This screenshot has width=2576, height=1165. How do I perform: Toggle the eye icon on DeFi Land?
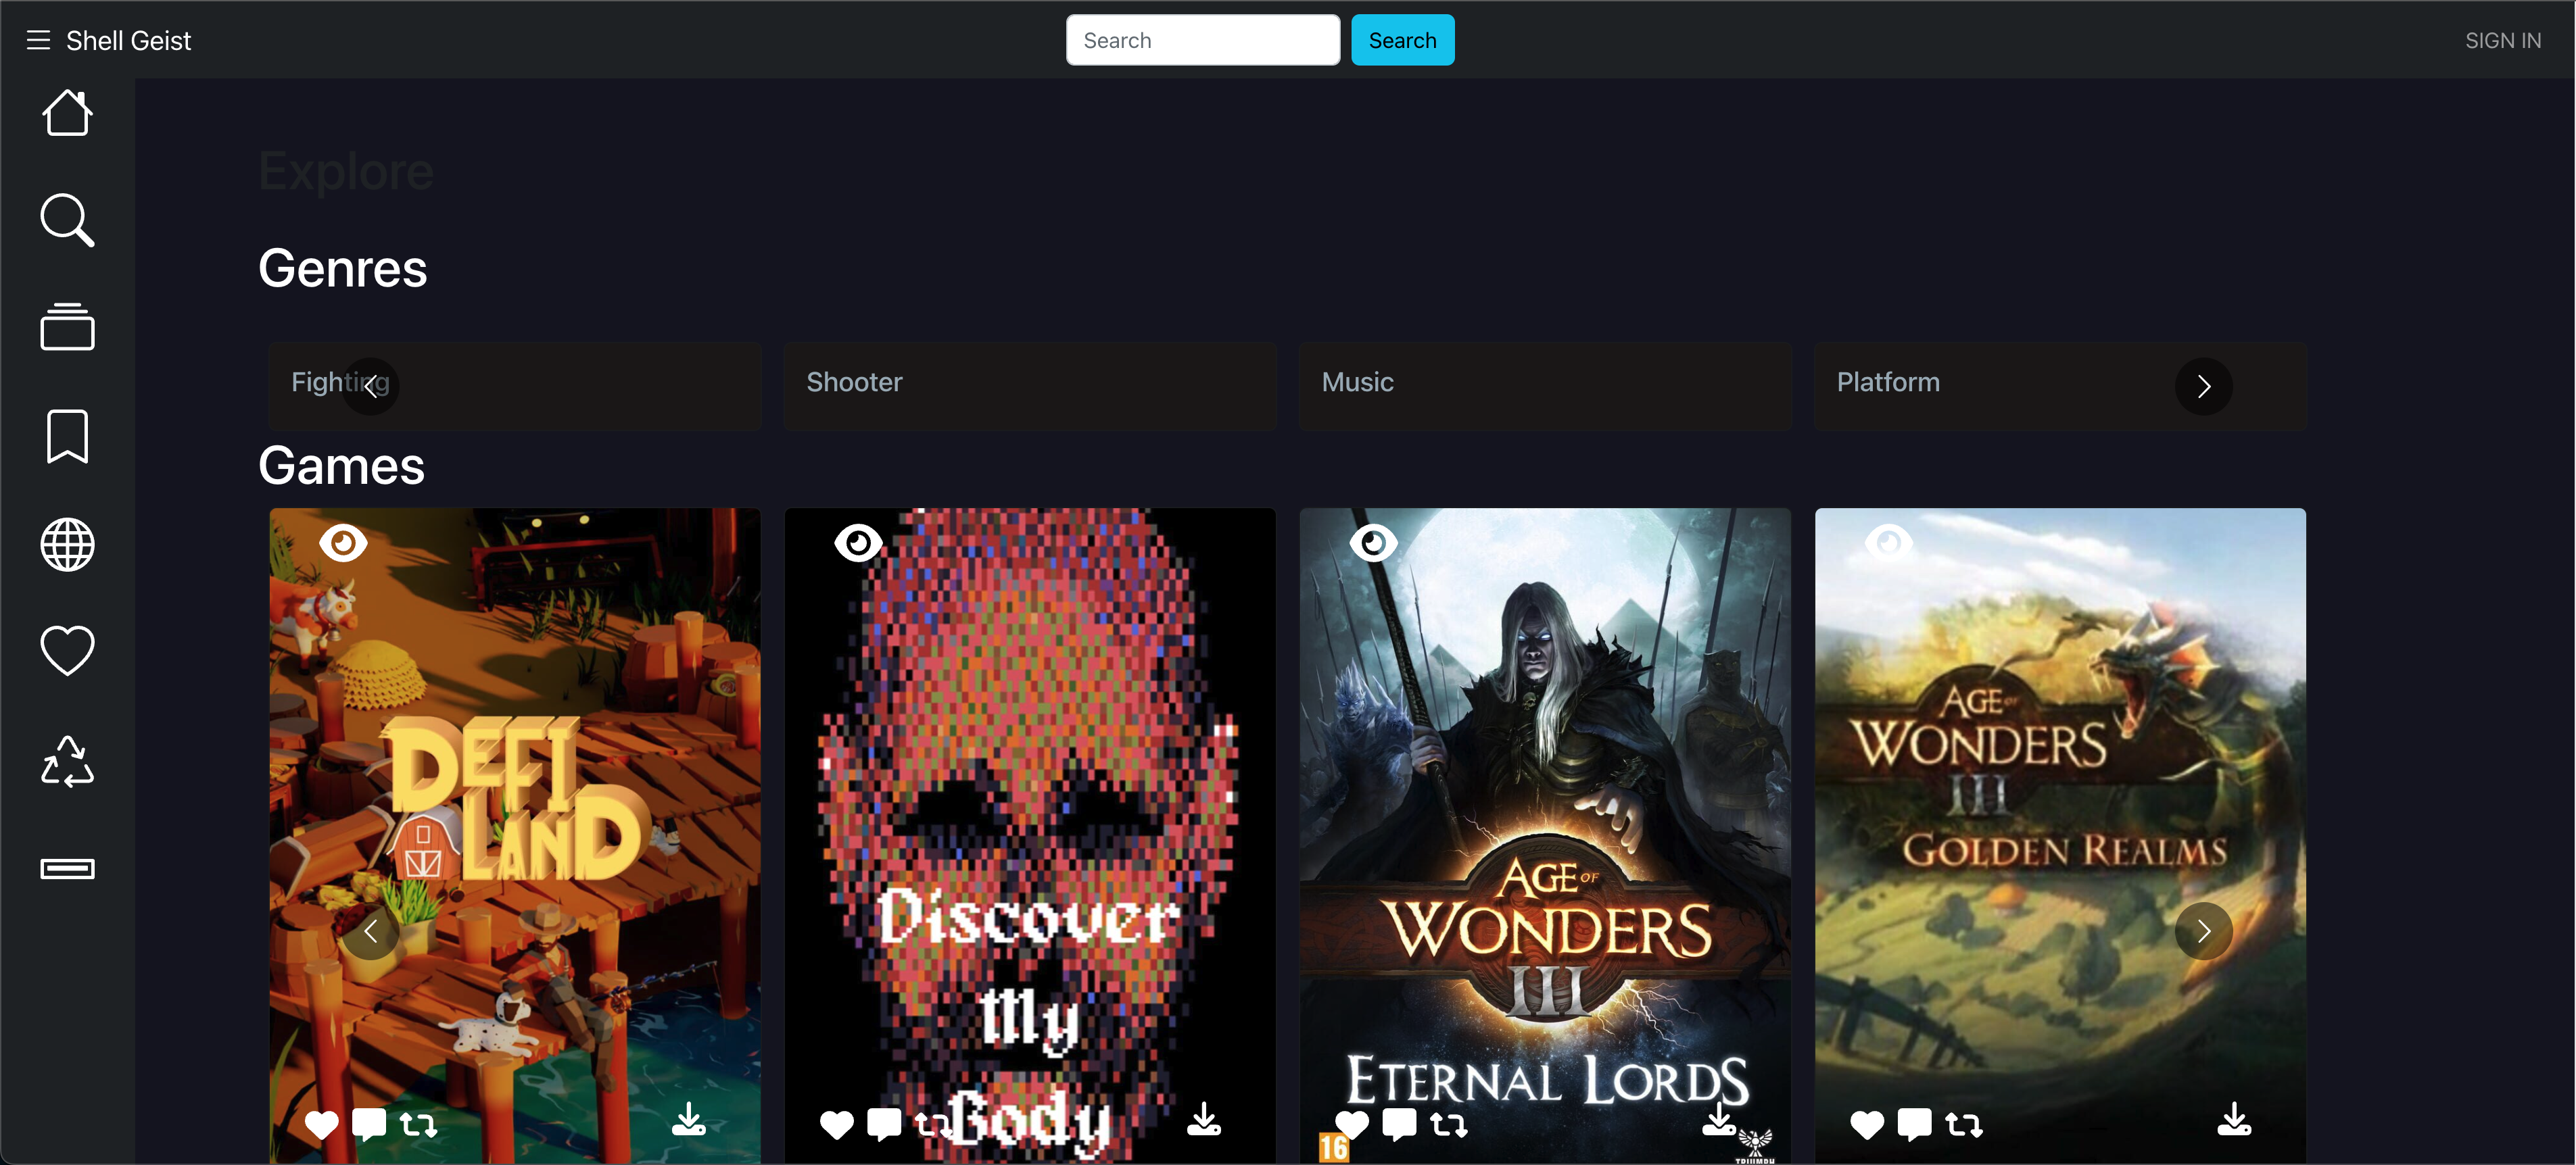point(343,543)
